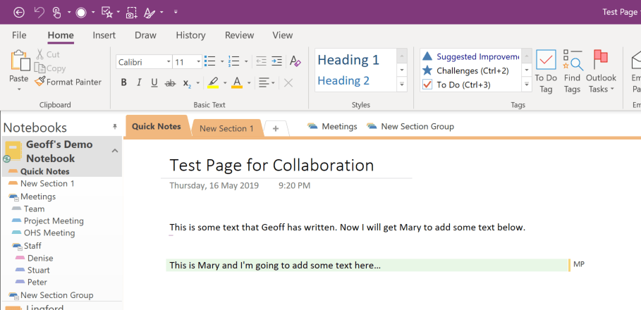Click the page title Test Page for Collaboration

pyautogui.click(x=271, y=165)
